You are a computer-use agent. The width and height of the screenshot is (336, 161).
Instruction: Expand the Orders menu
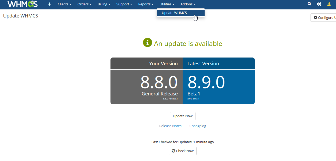coord(84,4)
